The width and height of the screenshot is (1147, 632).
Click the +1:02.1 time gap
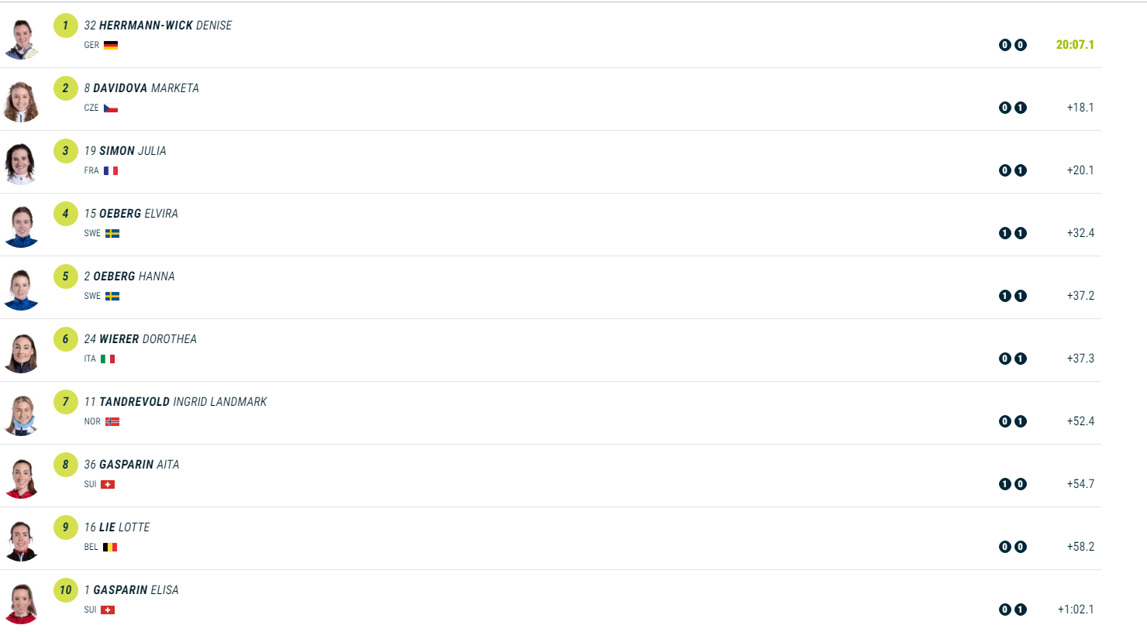click(1076, 610)
